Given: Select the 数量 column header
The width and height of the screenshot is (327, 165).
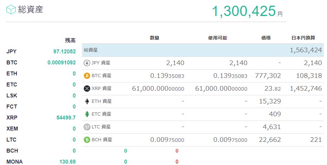Looking at the screenshot, I should point(154,38).
